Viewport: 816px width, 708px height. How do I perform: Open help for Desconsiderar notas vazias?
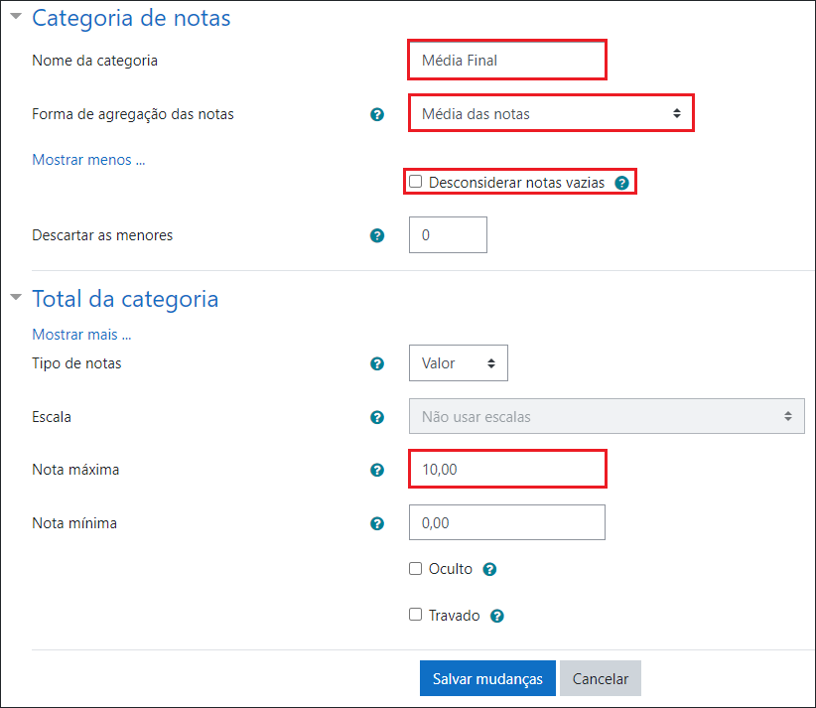pos(622,183)
